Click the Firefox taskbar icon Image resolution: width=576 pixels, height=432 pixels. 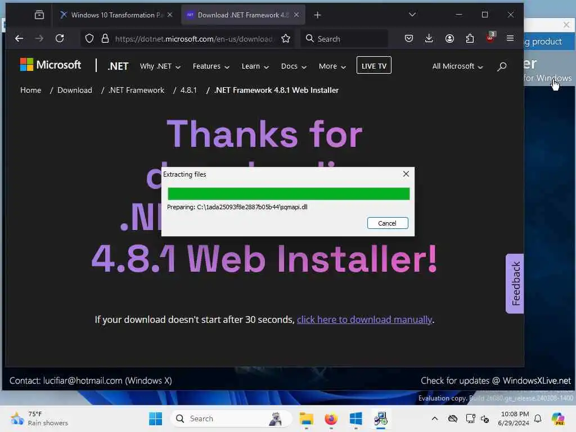pyautogui.click(x=331, y=418)
